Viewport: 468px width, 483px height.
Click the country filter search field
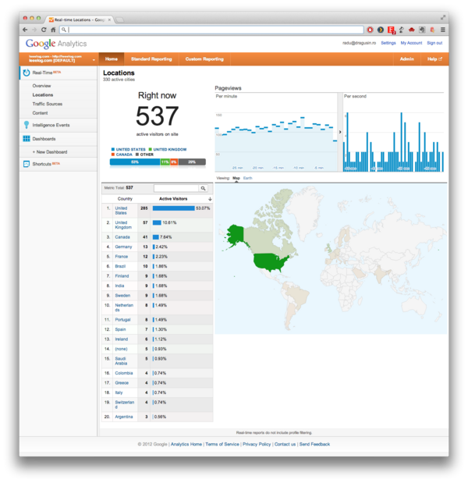click(x=176, y=188)
